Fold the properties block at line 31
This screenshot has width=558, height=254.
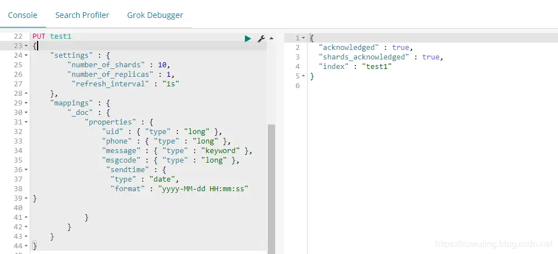coord(26,122)
